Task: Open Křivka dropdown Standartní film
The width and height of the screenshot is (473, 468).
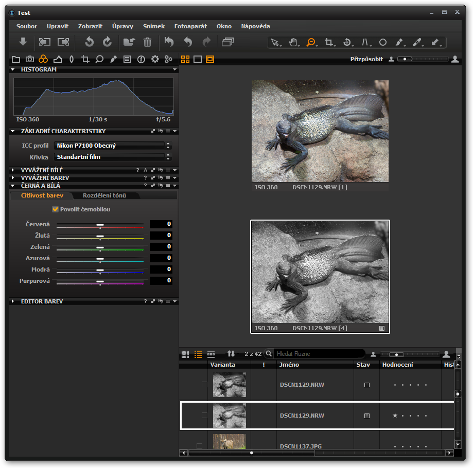Action: 113,157
